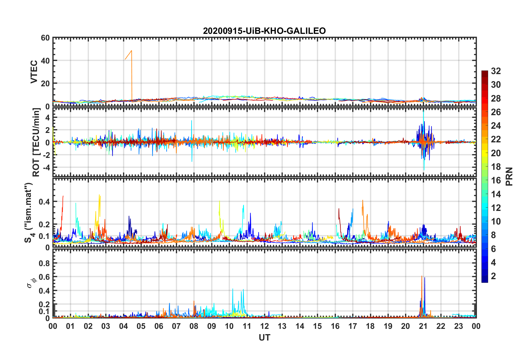Click the PRN colorbar gradient strip
This screenshot has width=529, height=353.
(x=485, y=176)
